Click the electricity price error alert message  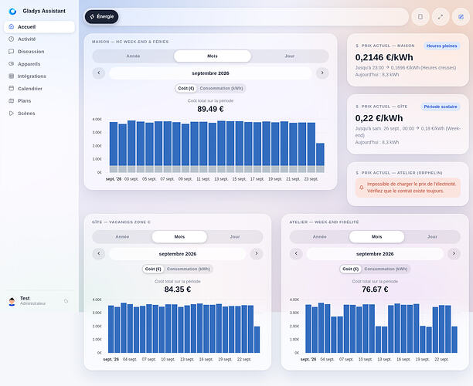[x=408, y=188]
